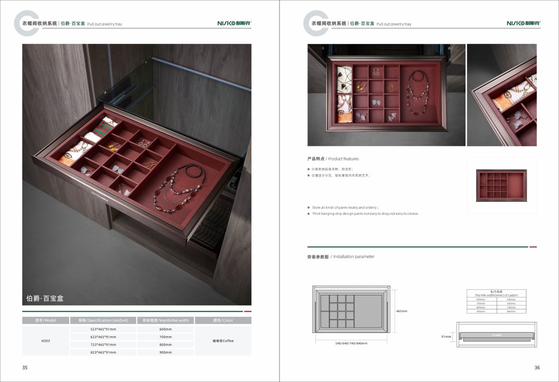
Task: Click the small burgundy tray product image
Action: click(501, 185)
